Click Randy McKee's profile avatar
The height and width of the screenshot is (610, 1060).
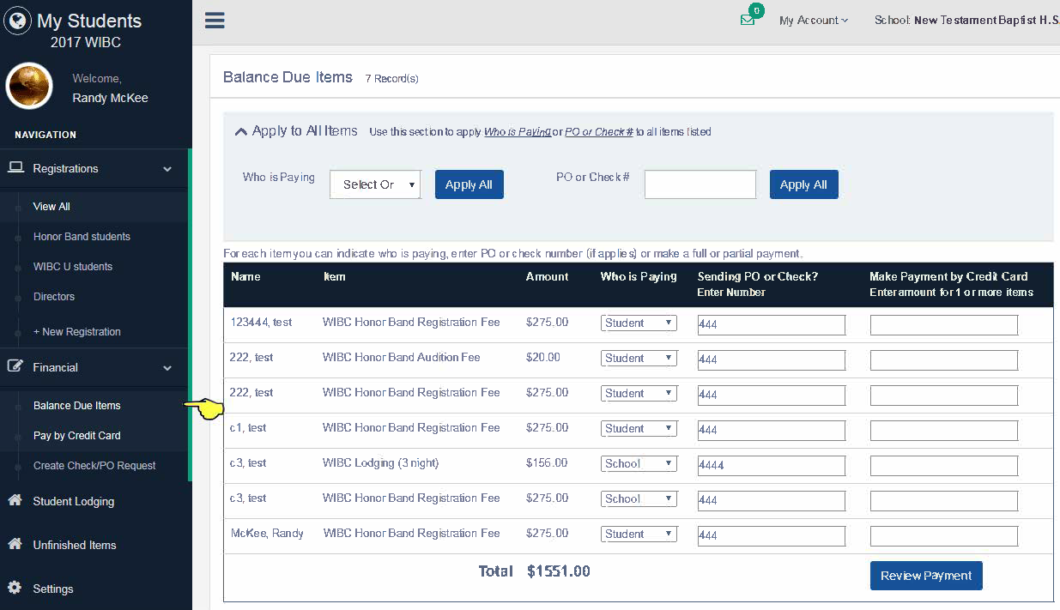coord(29,86)
